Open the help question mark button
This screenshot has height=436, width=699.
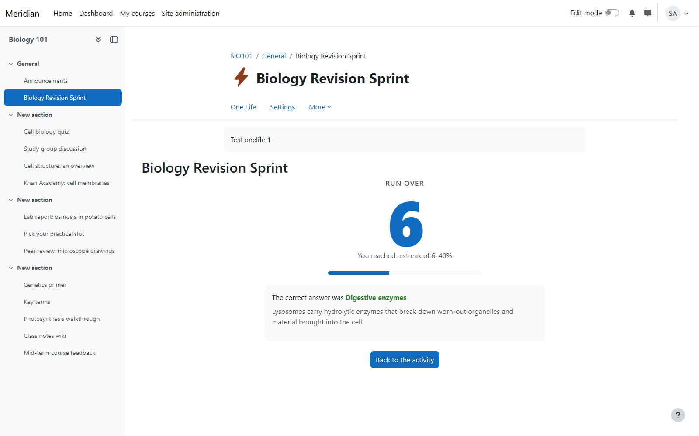pos(678,415)
